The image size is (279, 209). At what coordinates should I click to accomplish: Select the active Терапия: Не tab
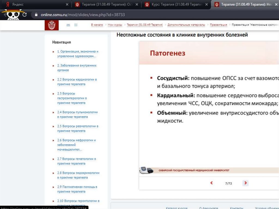point(245,4)
